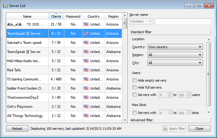The height and width of the screenshot is (138, 217).
Task: Click the server list scroll down arrow
Action: [x=125, y=120]
